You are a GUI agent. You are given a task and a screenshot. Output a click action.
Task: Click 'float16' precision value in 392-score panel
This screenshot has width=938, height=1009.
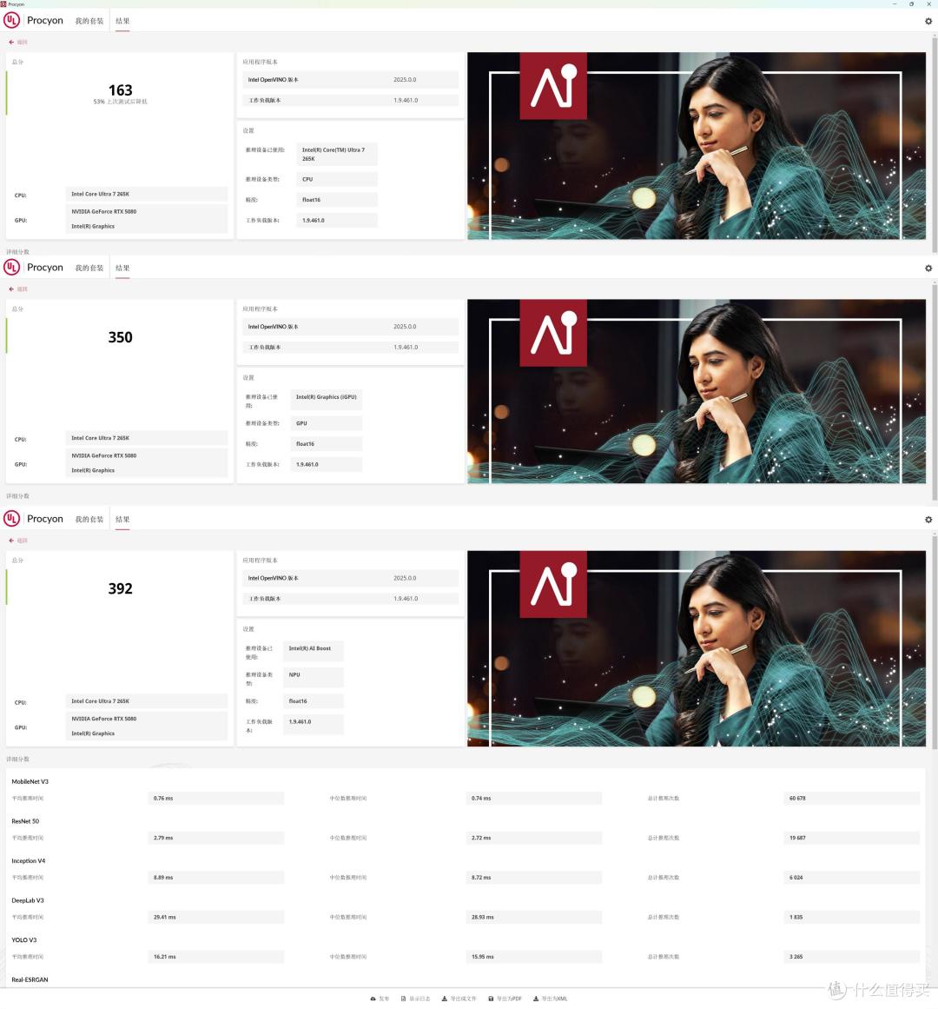coord(313,701)
